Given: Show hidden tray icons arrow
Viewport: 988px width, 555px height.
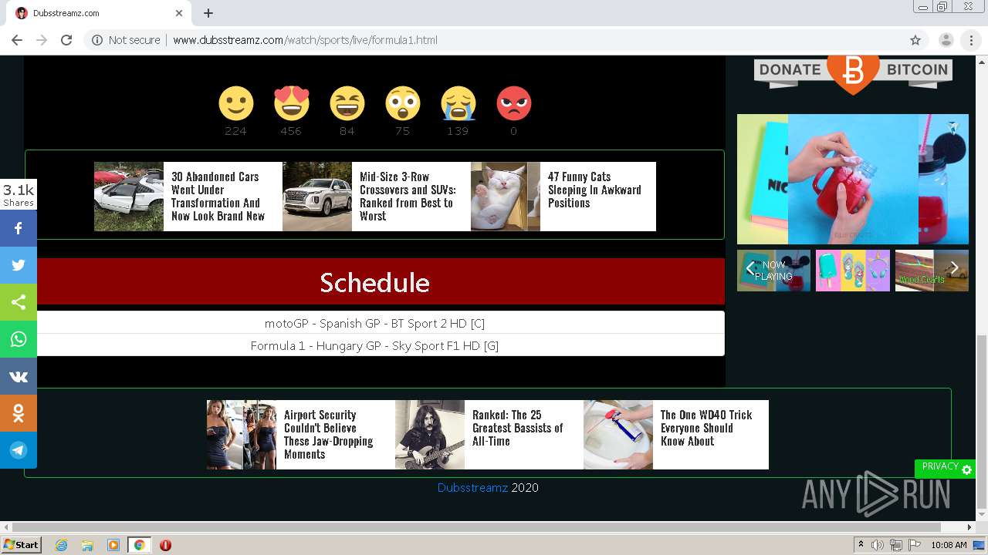Looking at the screenshot, I should coord(861,545).
